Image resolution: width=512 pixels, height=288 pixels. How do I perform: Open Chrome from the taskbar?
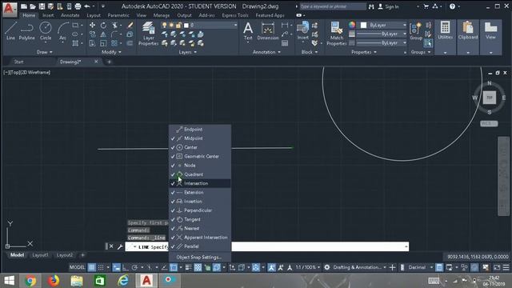(x=30, y=281)
